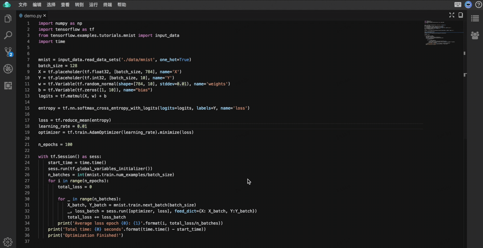This screenshot has width=483, height=248.
Task: Open the 终端 menu
Action: pyautogui.click(x=107, y=5)
